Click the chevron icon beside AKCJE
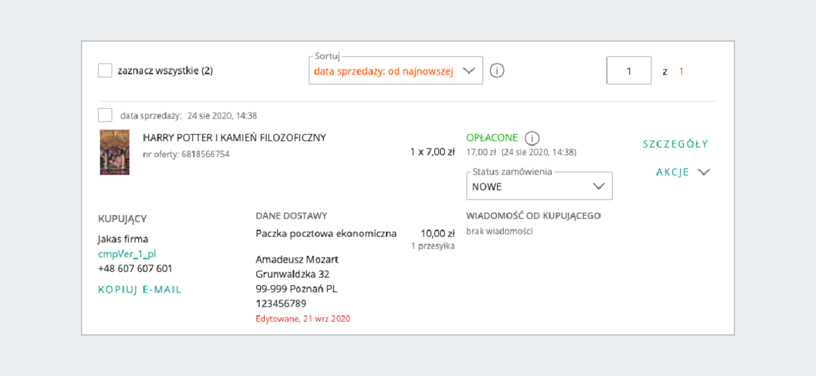Image resolution: width=816 pixels, height=376 pixels. point(704,172)
